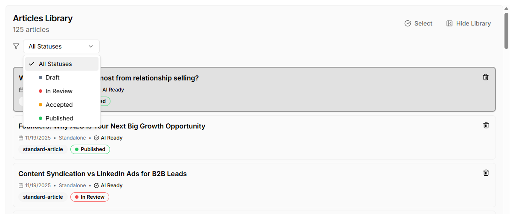Click the Hide Library button
The width and height of the screenshot is (513, 214).
tap(469, 23)
